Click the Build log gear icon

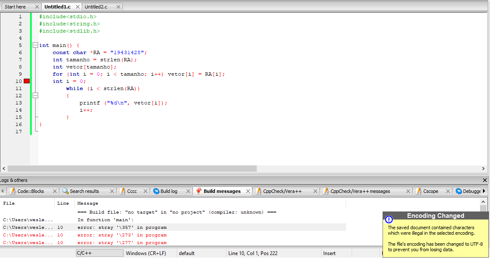click(x=156, y=191)
